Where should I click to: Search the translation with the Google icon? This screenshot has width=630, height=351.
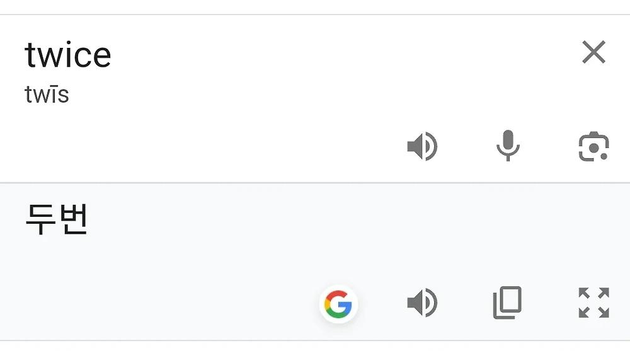pos(338,304)
